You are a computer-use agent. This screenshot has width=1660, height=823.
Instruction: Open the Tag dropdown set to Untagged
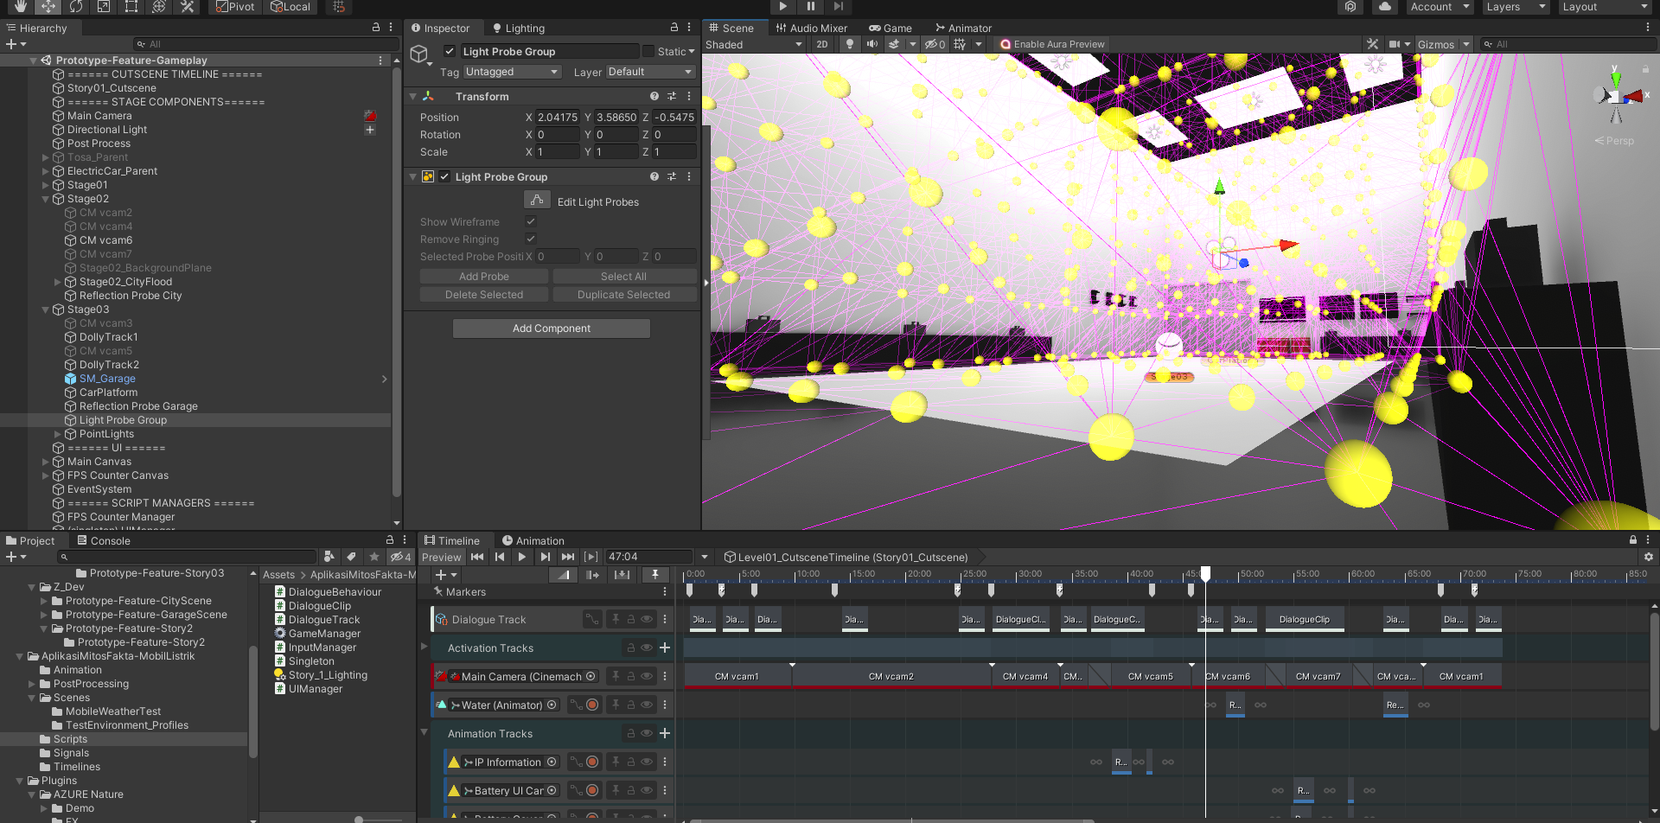click(513, 72)
